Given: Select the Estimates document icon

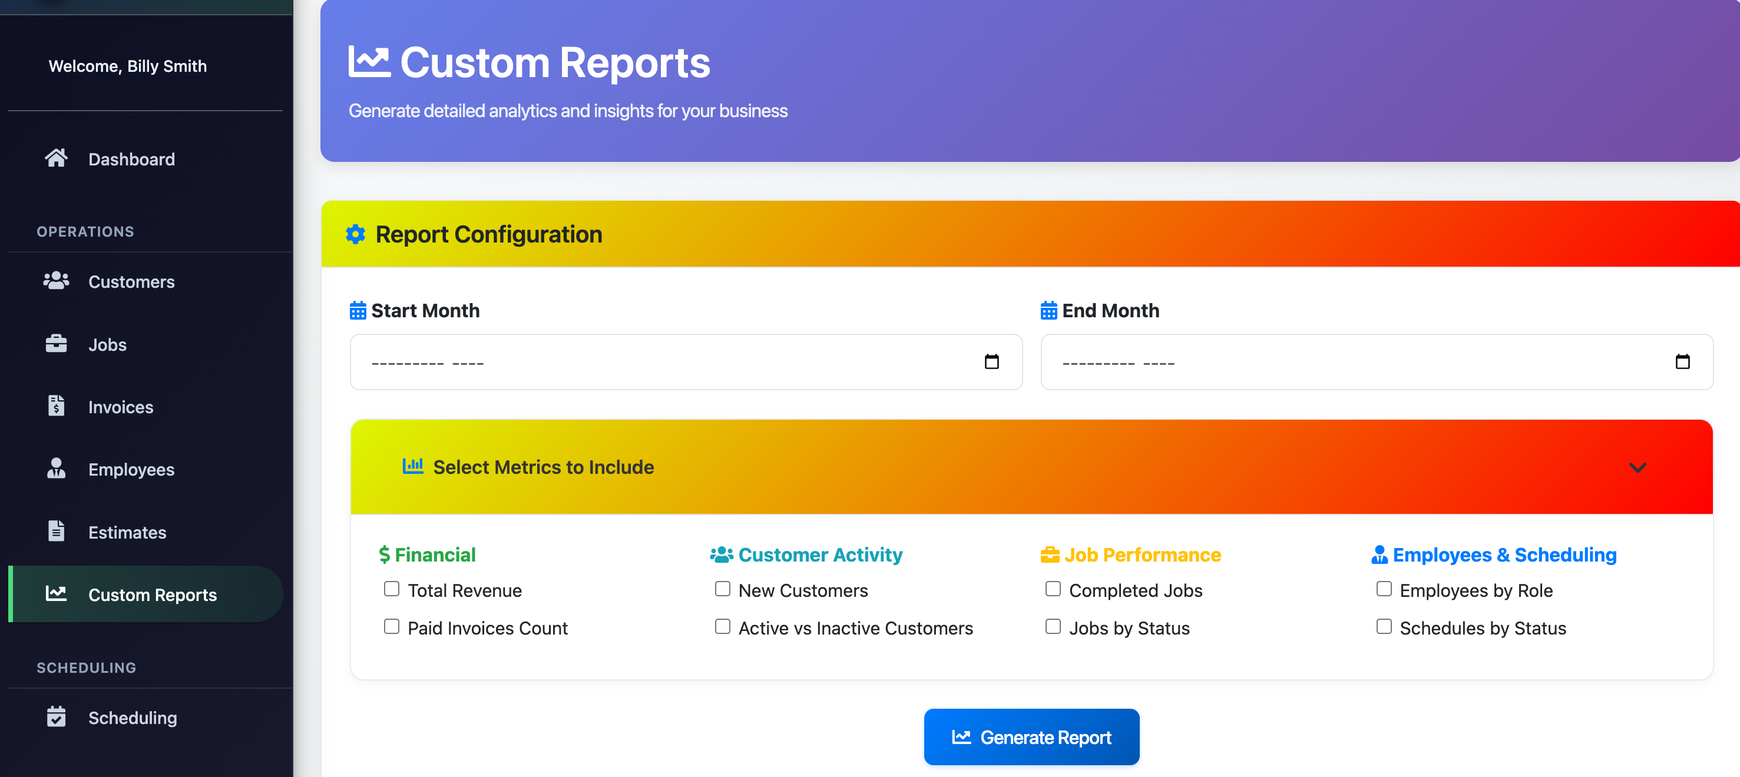Looking at the screenshot, I should point(57,532).
